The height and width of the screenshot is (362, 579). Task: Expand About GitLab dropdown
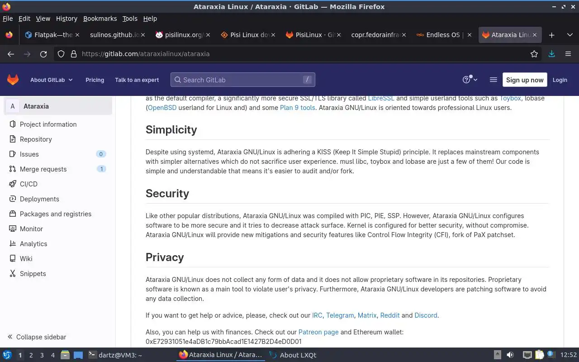(x=52, y=80)
